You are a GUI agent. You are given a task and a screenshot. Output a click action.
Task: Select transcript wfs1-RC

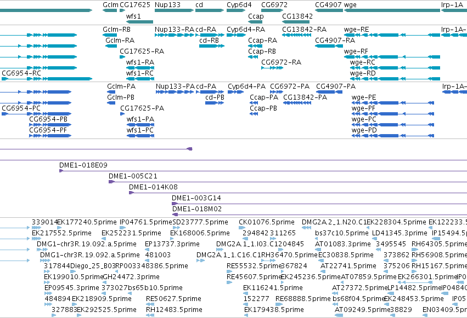140,73
